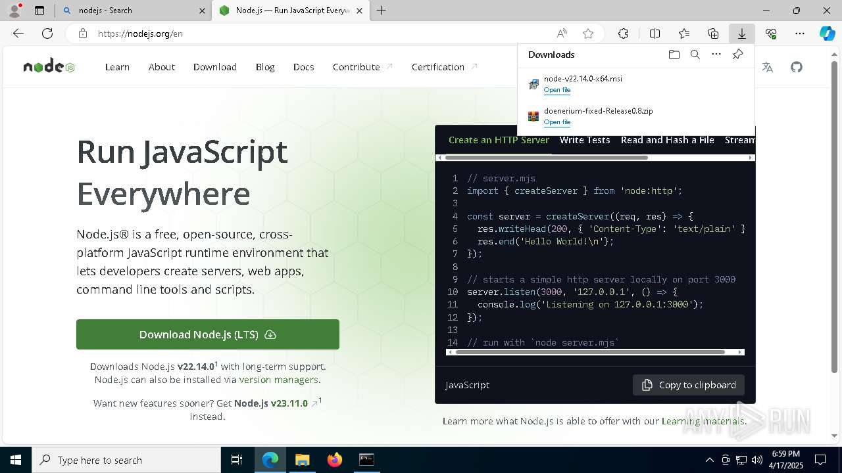Copy code to clipboard

click(x=689, y=385)
